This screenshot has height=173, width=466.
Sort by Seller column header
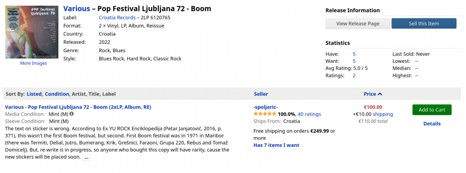[261, 94]
